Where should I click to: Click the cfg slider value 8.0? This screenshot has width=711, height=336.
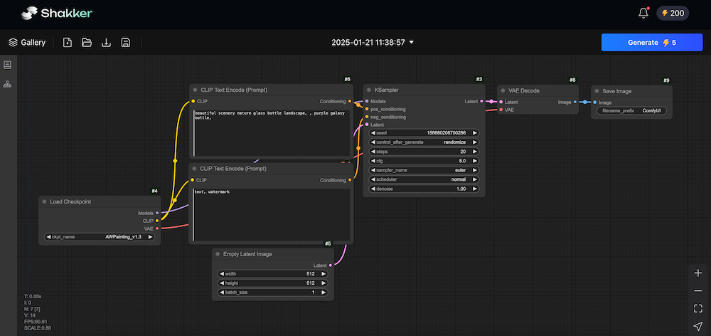tap(424, 161)
